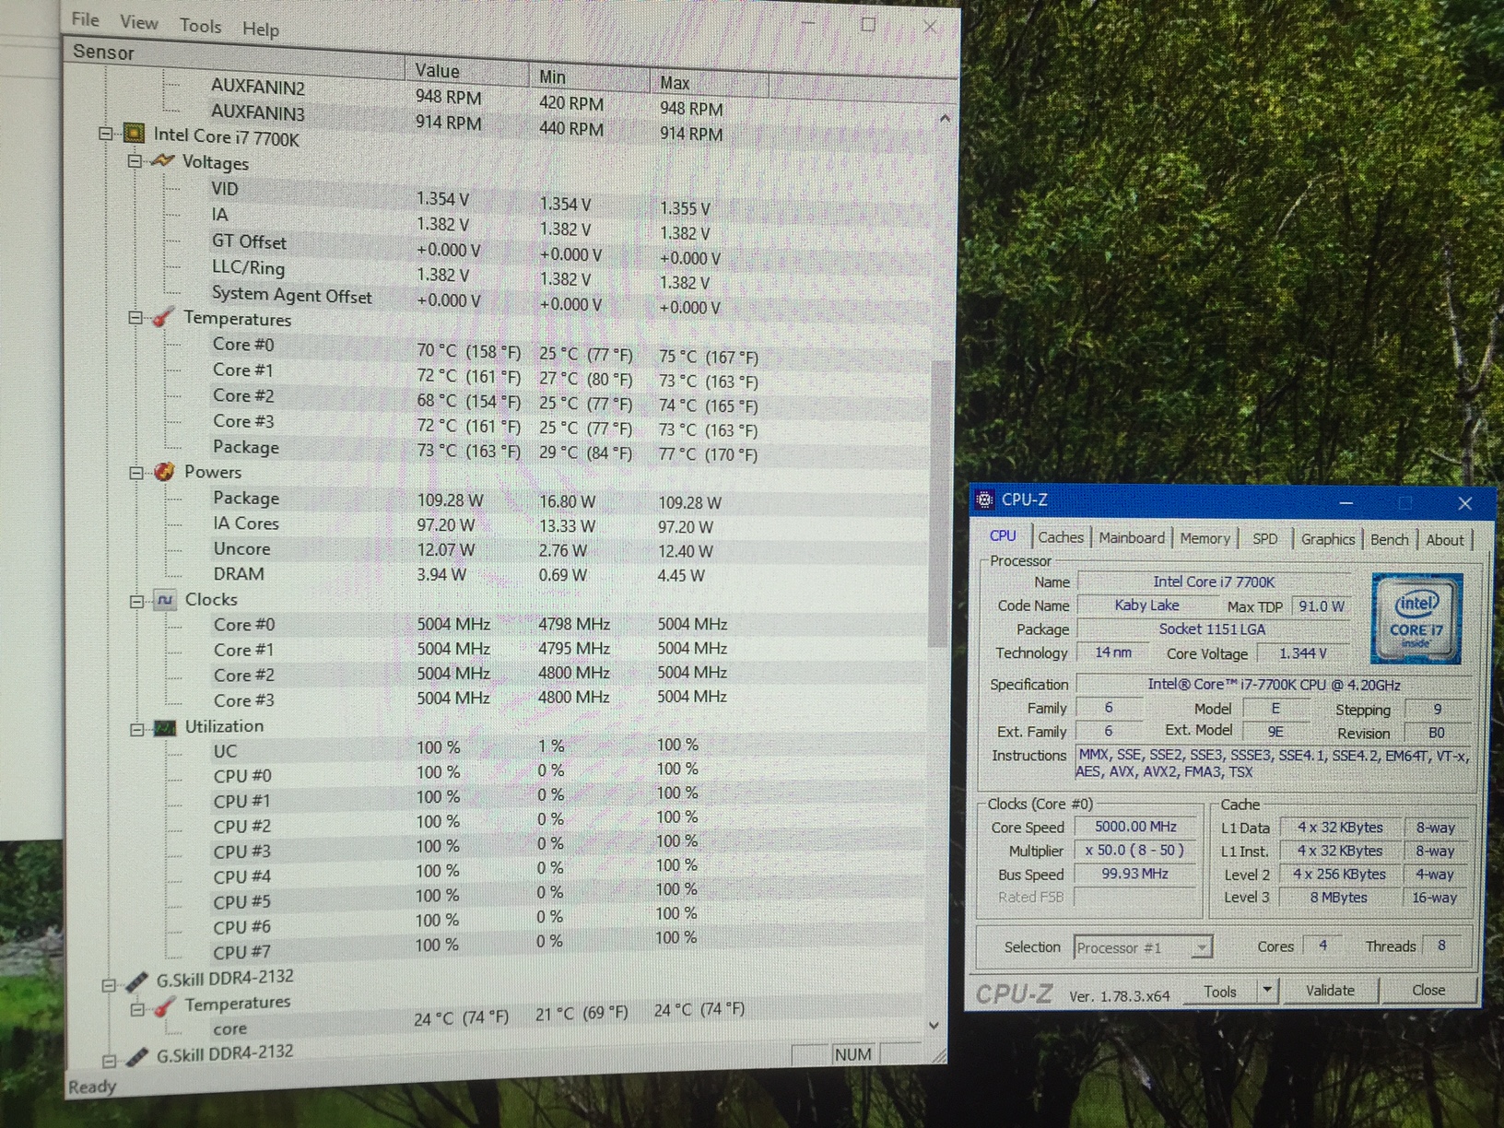Collapse the G.Skill Temperatures subsection
The image size is (1504, 1128).
(137, 1009)
